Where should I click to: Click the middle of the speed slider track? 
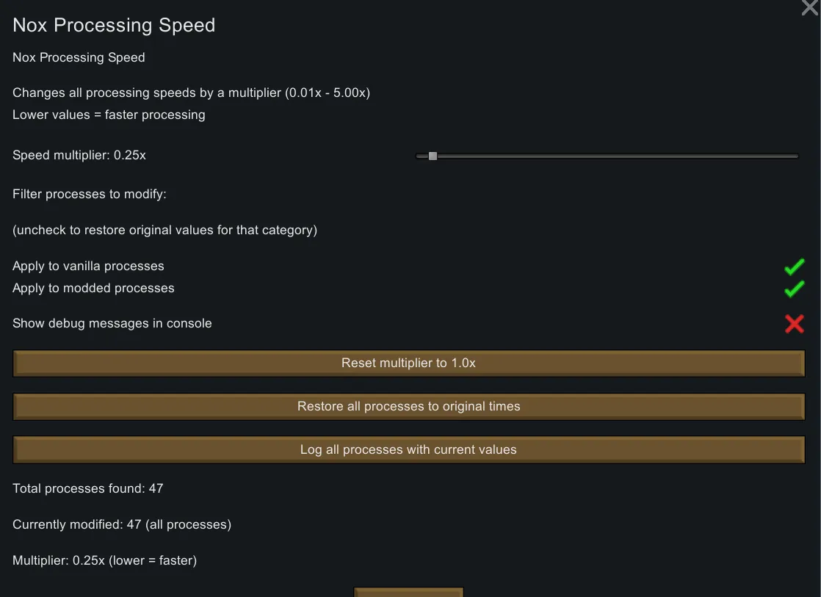(x=607, y=156)
